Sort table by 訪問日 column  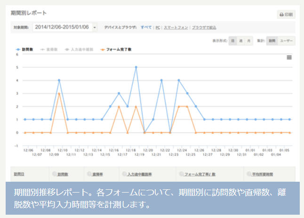[19, 174]
